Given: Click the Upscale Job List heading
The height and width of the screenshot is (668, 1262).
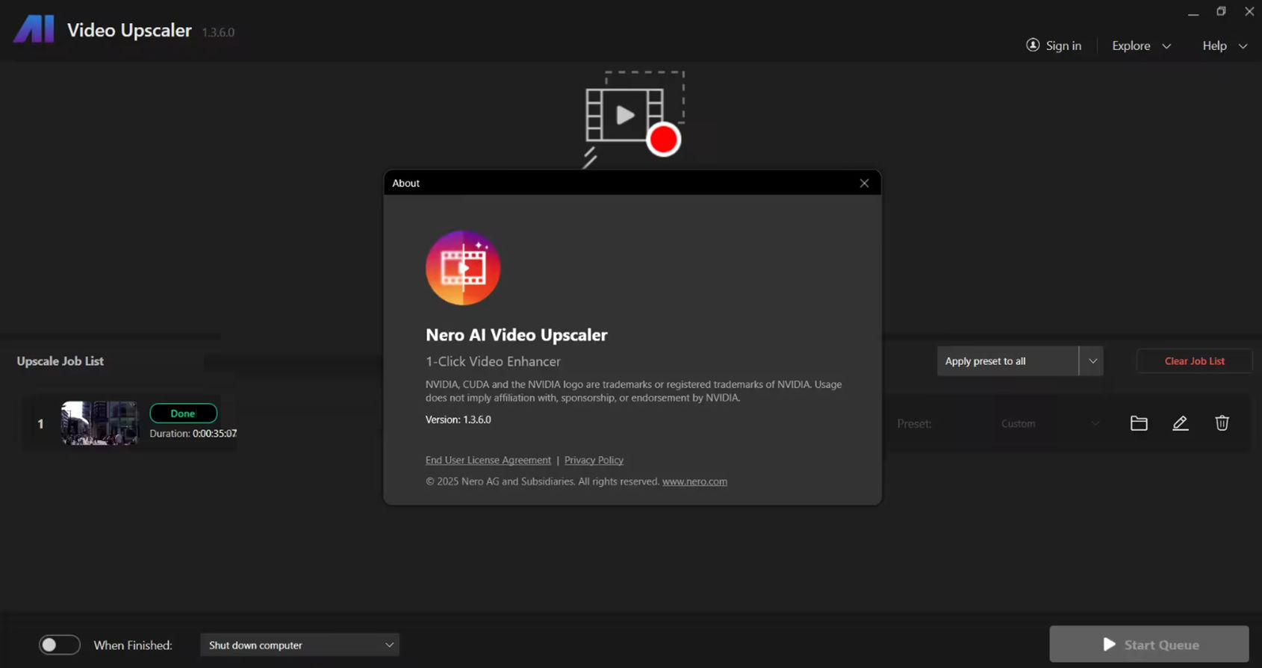Looking at the screenshot, I should click(60, 361).
